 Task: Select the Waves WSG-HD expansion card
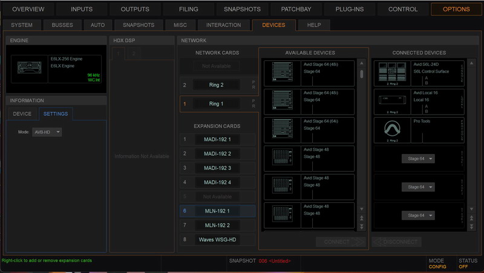point(217,240)
